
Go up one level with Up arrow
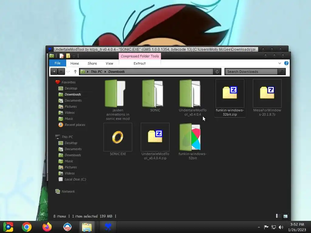point(75,72)
